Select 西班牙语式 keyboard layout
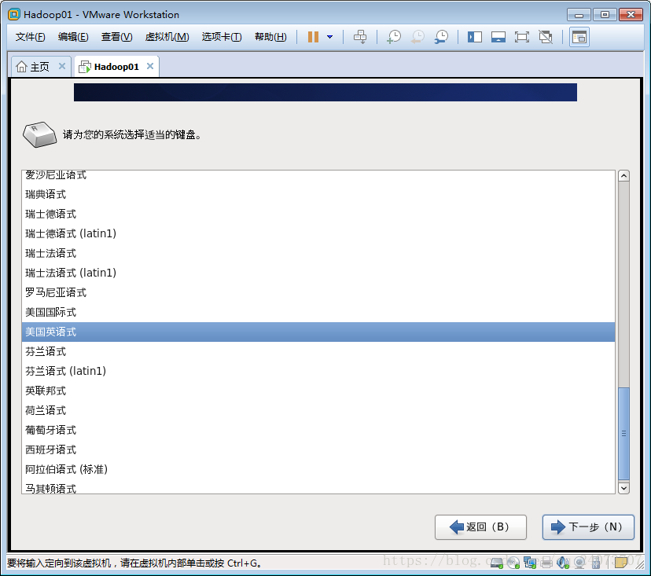 coord(318,449)
